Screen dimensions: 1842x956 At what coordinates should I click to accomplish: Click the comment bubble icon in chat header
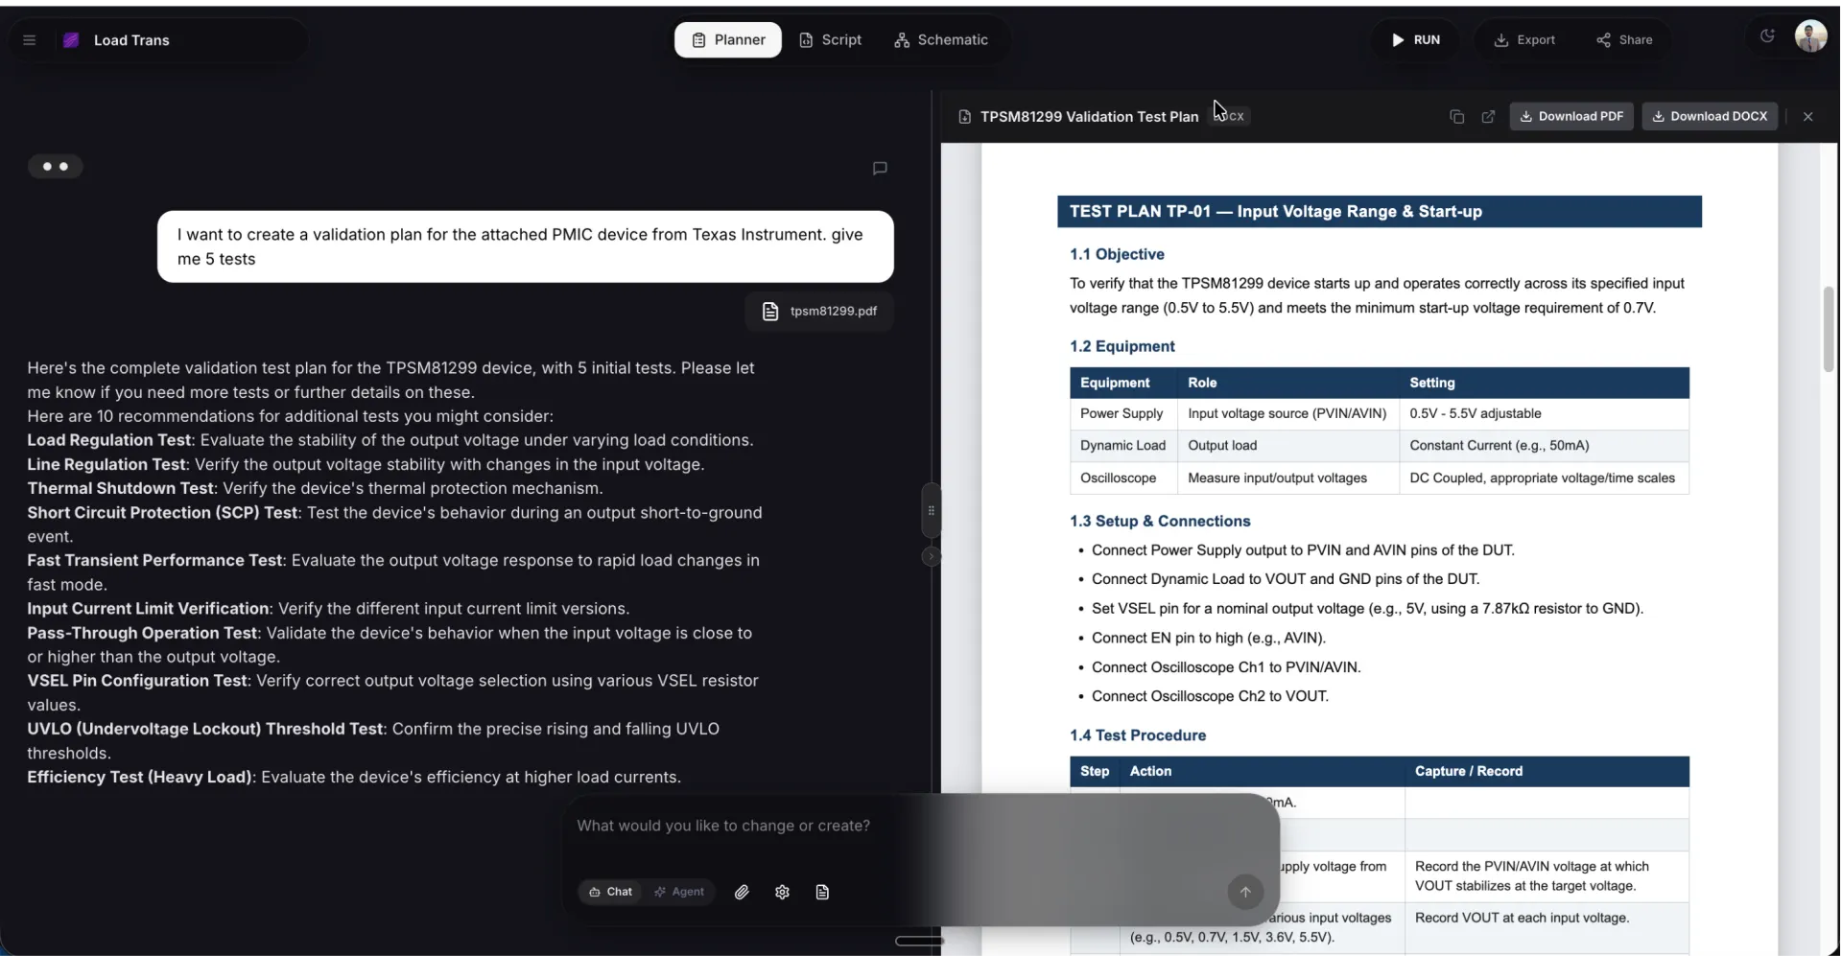pyautogui.click(x=880, y=168)
